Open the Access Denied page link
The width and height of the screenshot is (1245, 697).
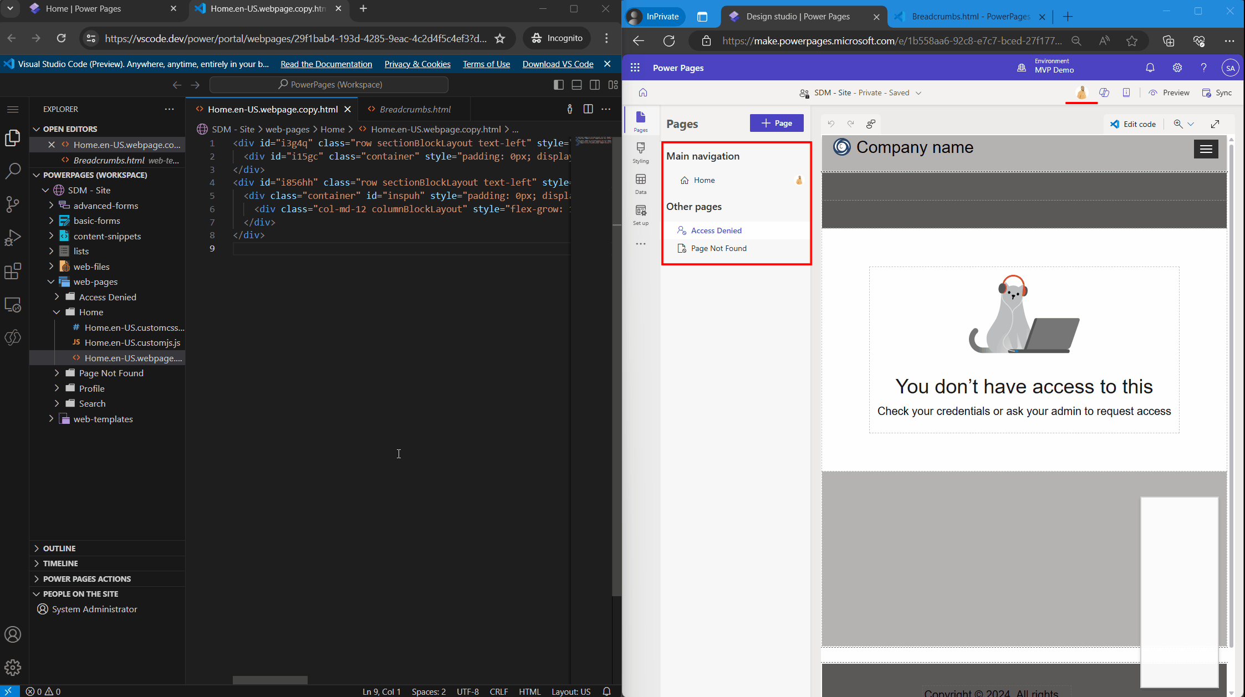[716, 230]
